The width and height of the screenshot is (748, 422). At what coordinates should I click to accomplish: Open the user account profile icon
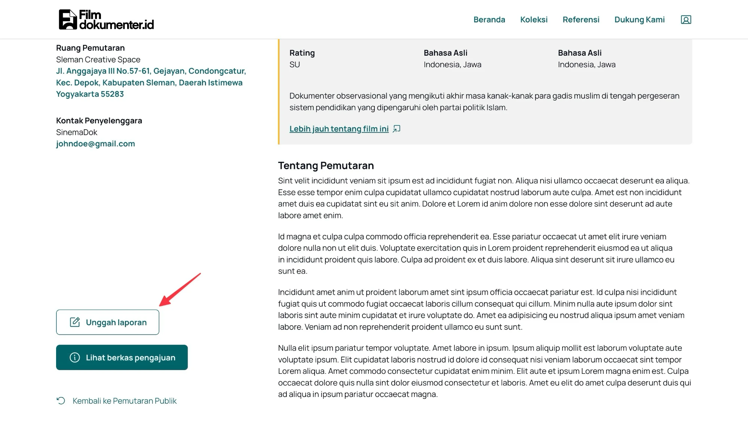point(686,20)
